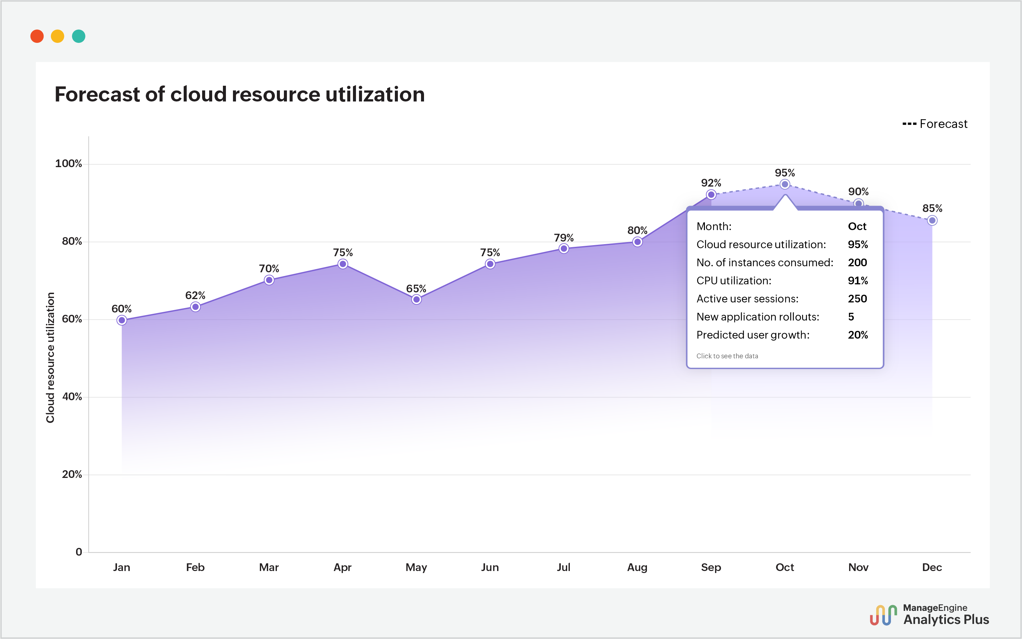The width and height of the screenshot is (1022, 639).
Task: Click the chart title 'Forecast of cloud resource utilization'
Action: click(x=239, y=94)
